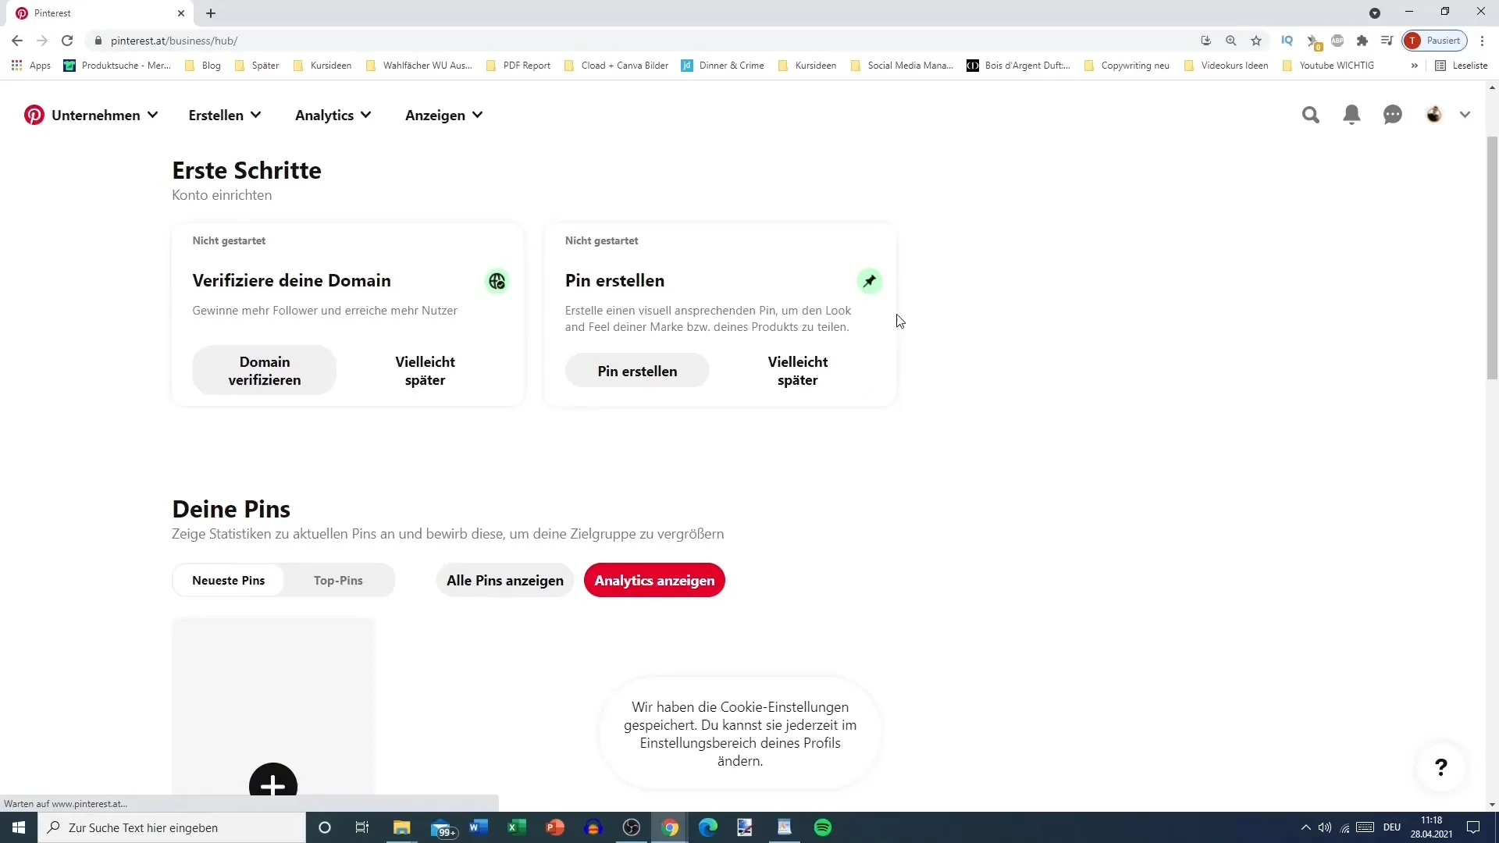Click the notifications bell icon

1353,114
